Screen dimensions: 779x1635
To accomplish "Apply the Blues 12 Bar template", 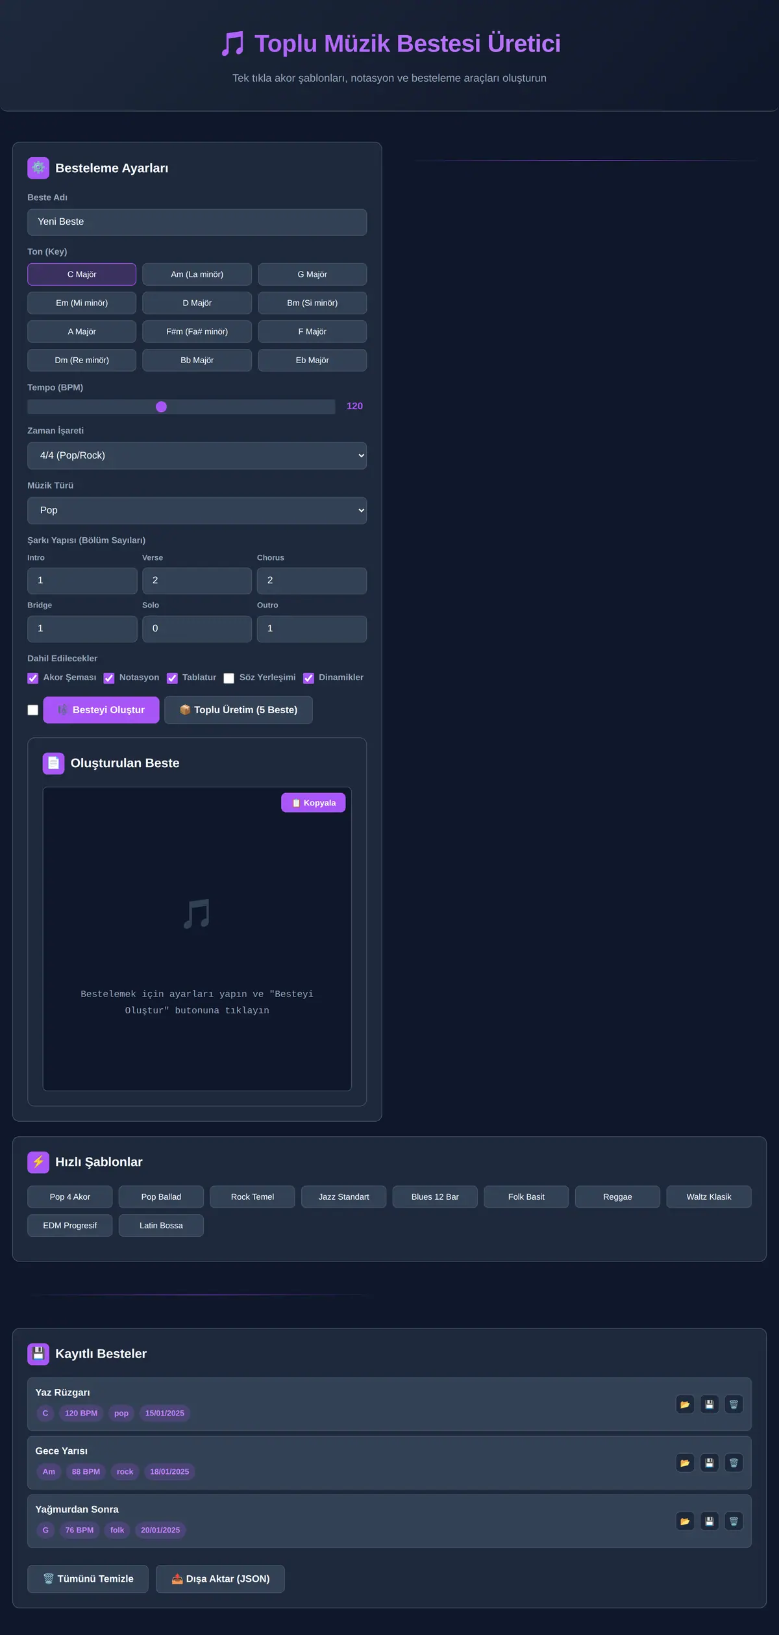I will [x=435, y=1197].
